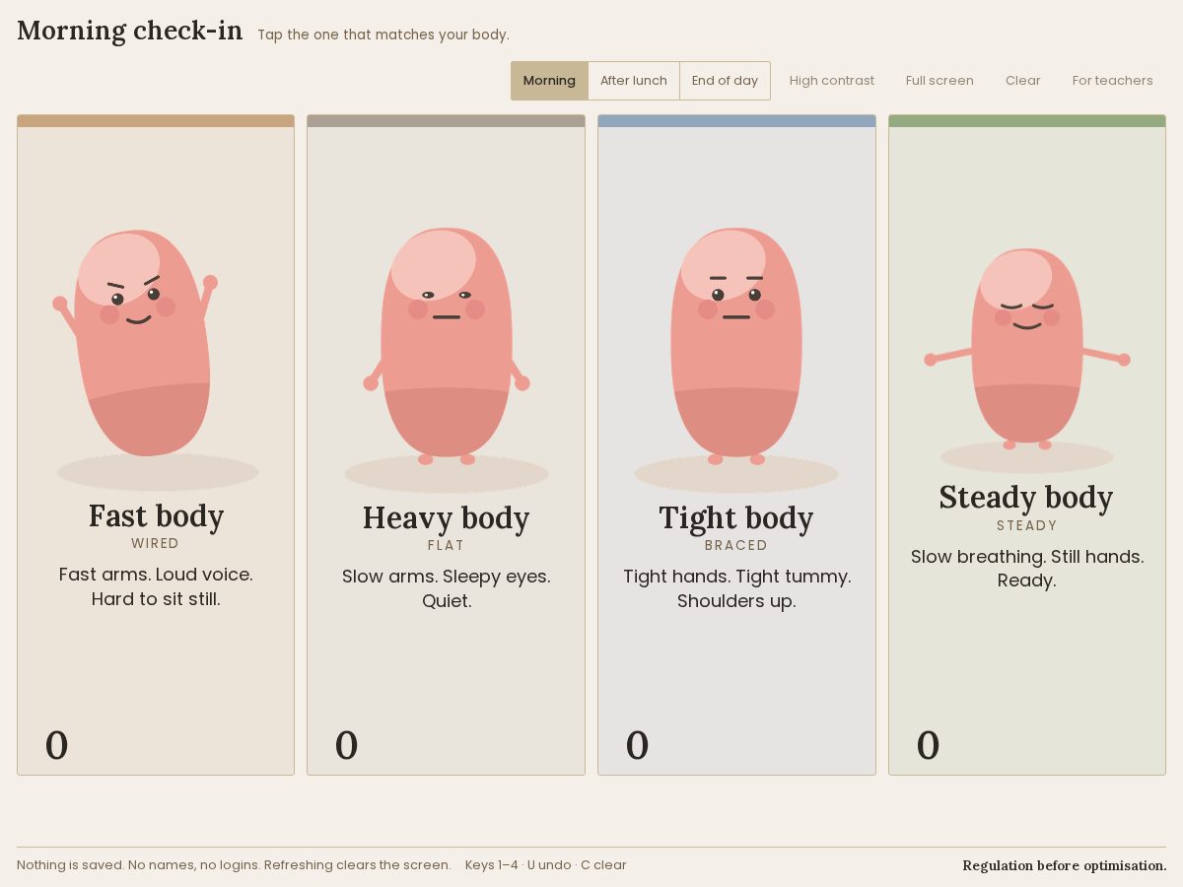Screen dimensions: 1183x887
Task: Click the Tight body count number
Action: (x=638, y=745)
